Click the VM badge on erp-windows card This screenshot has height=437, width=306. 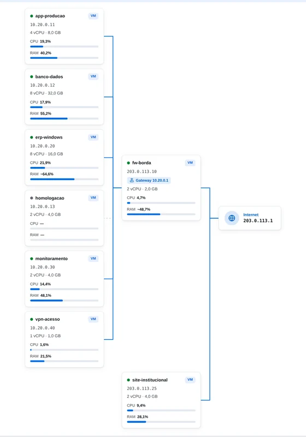click(x=93, y=137)
